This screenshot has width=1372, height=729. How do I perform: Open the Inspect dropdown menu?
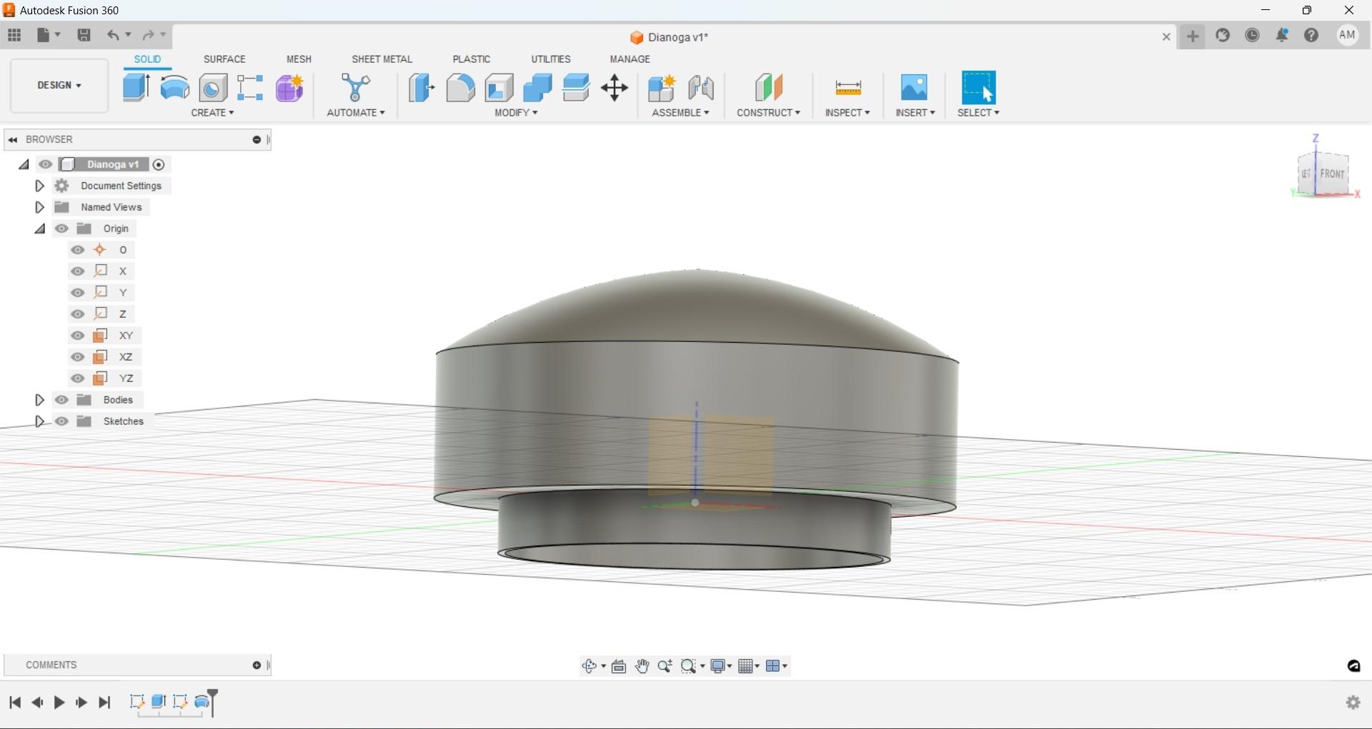847,113
